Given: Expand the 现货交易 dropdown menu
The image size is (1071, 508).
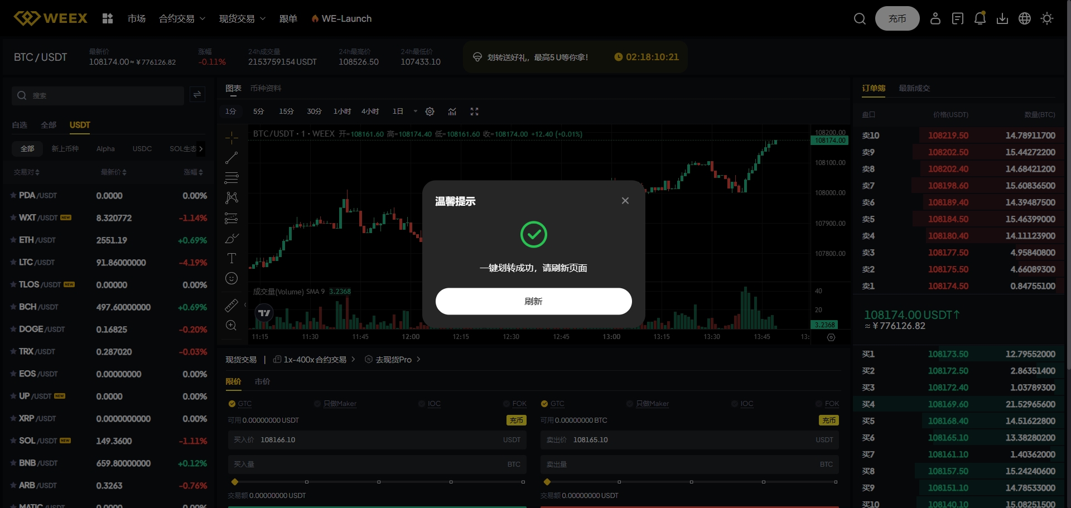Looking at the screenshot, I should pos(242,19).
